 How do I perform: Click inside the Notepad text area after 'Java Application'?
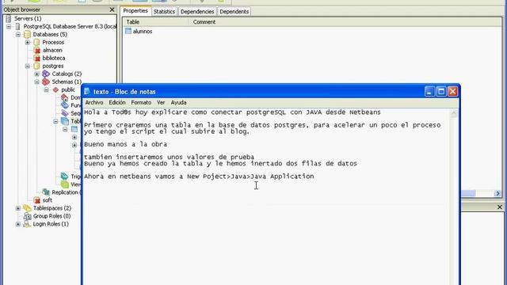tap(315, 177)
